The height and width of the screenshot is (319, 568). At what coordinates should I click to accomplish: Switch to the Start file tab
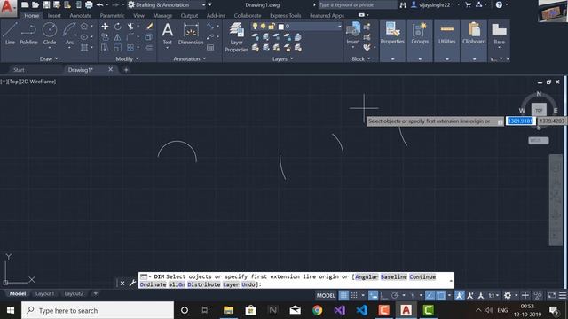click(19, 70)
